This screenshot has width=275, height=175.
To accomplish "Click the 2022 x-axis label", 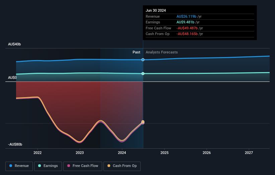I will [38, 153].
